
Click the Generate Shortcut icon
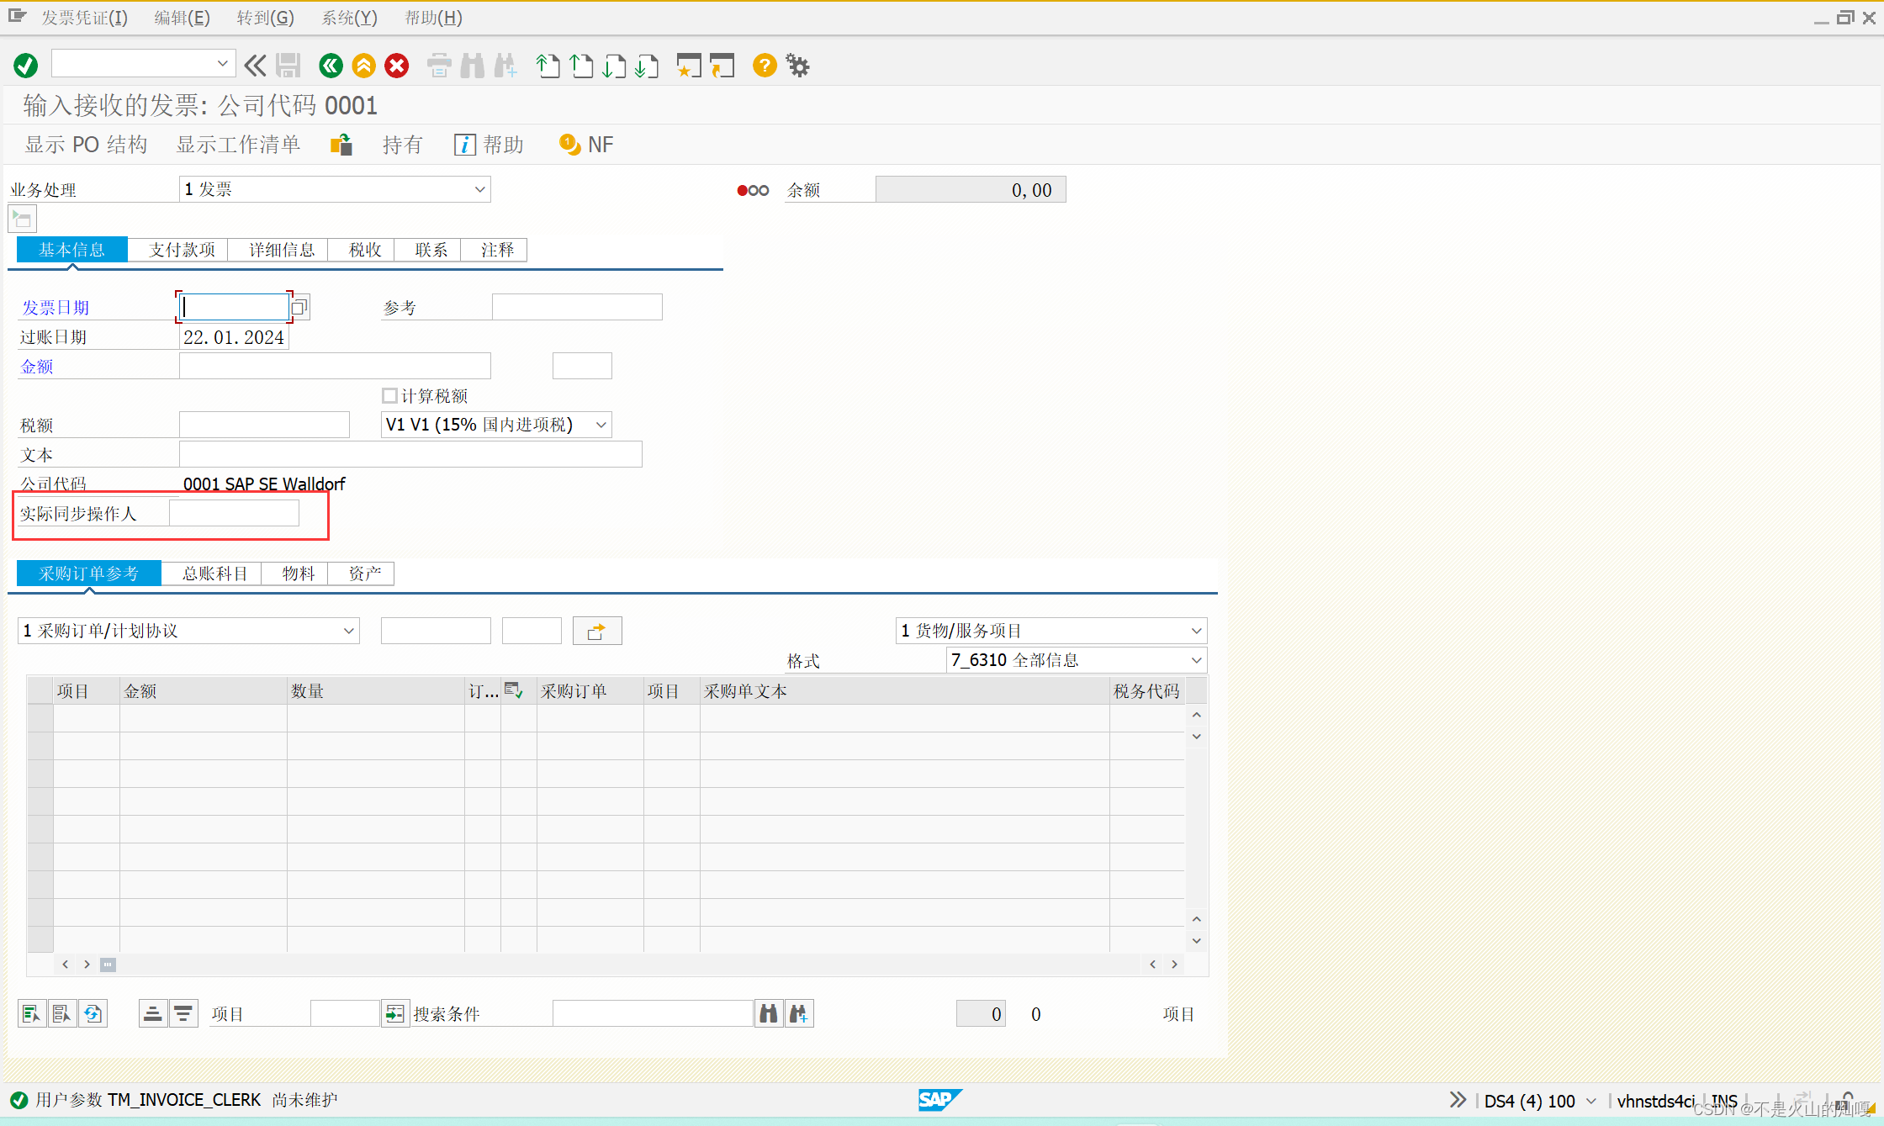point(722,65)
